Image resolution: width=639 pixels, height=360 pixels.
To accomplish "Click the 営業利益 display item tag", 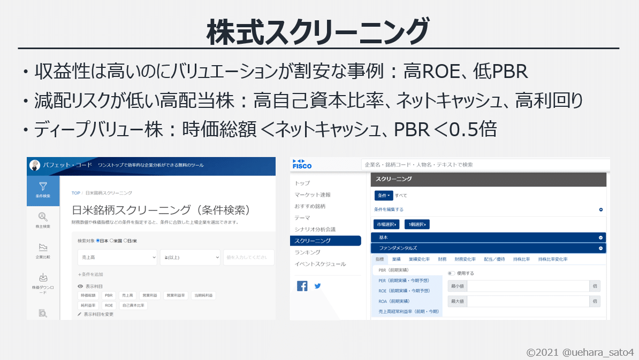I will (x=149, y=295).
